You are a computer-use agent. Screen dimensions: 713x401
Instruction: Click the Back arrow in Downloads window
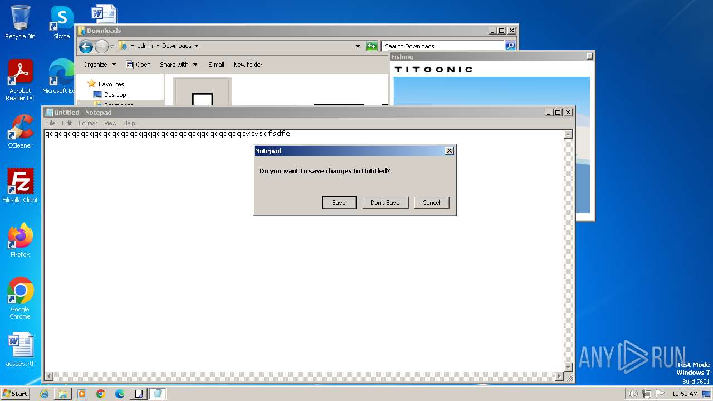tap(86, 46)
